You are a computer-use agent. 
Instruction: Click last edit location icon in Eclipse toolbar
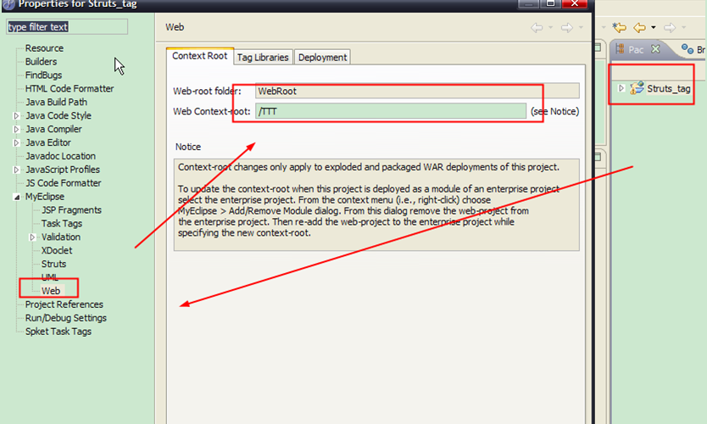[x=620, y=27]
